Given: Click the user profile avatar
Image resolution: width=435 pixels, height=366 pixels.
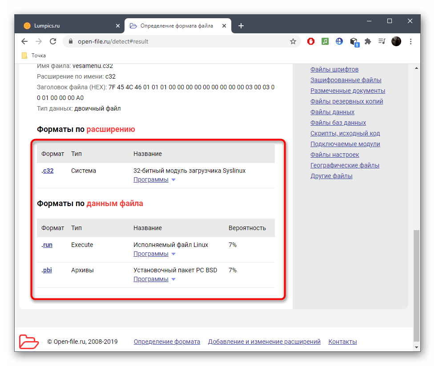Looking at the screenshot, I should 396,41.
